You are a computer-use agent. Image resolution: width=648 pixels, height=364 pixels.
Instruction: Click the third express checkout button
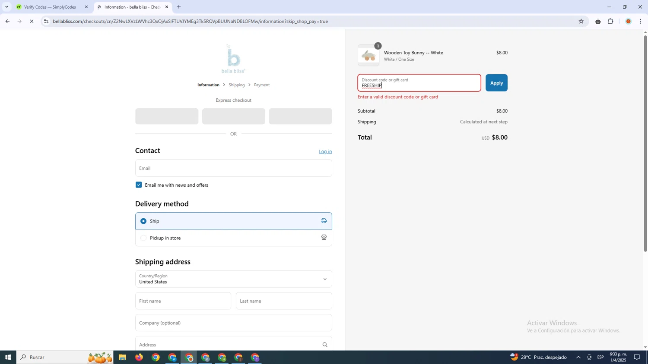pyautogui.click(x=300, y=116)
